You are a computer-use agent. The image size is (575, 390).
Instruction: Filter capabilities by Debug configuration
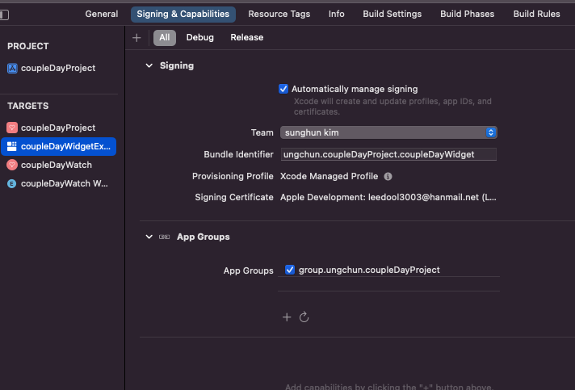199,37
